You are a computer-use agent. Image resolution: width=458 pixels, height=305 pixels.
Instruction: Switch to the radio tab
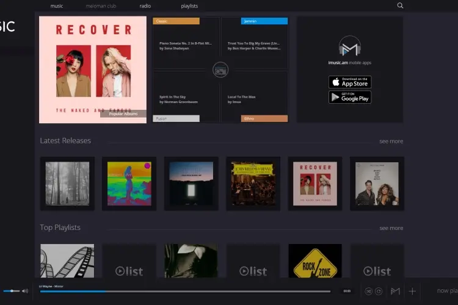(x=145, y=6)
